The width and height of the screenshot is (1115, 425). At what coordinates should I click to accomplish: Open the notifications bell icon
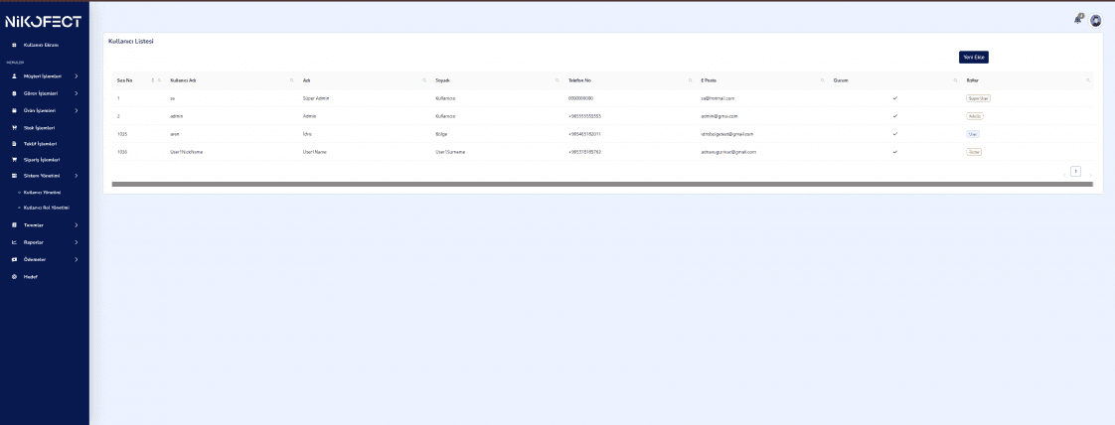(x=1077, y=20)
